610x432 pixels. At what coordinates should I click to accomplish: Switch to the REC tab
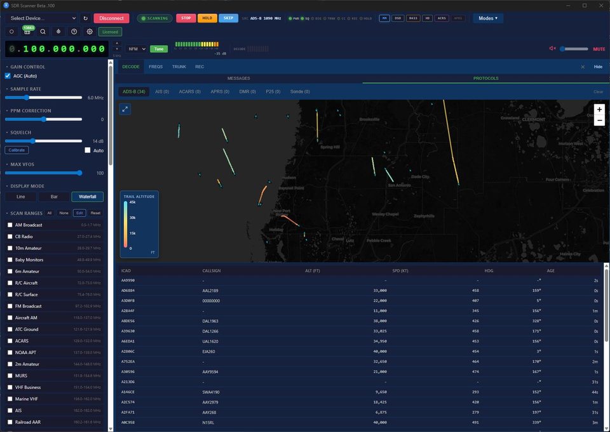point(200,67)
